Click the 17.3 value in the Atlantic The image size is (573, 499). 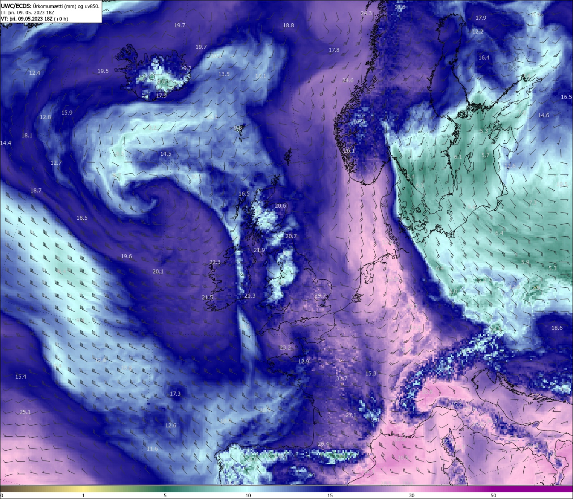pyautogui.click(x=175, y=394)
